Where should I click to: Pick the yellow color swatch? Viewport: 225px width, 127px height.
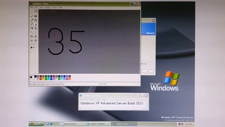[x=43, y=79]
